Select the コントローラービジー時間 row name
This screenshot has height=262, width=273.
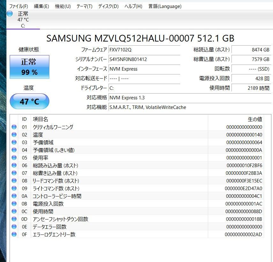point(57,196)
